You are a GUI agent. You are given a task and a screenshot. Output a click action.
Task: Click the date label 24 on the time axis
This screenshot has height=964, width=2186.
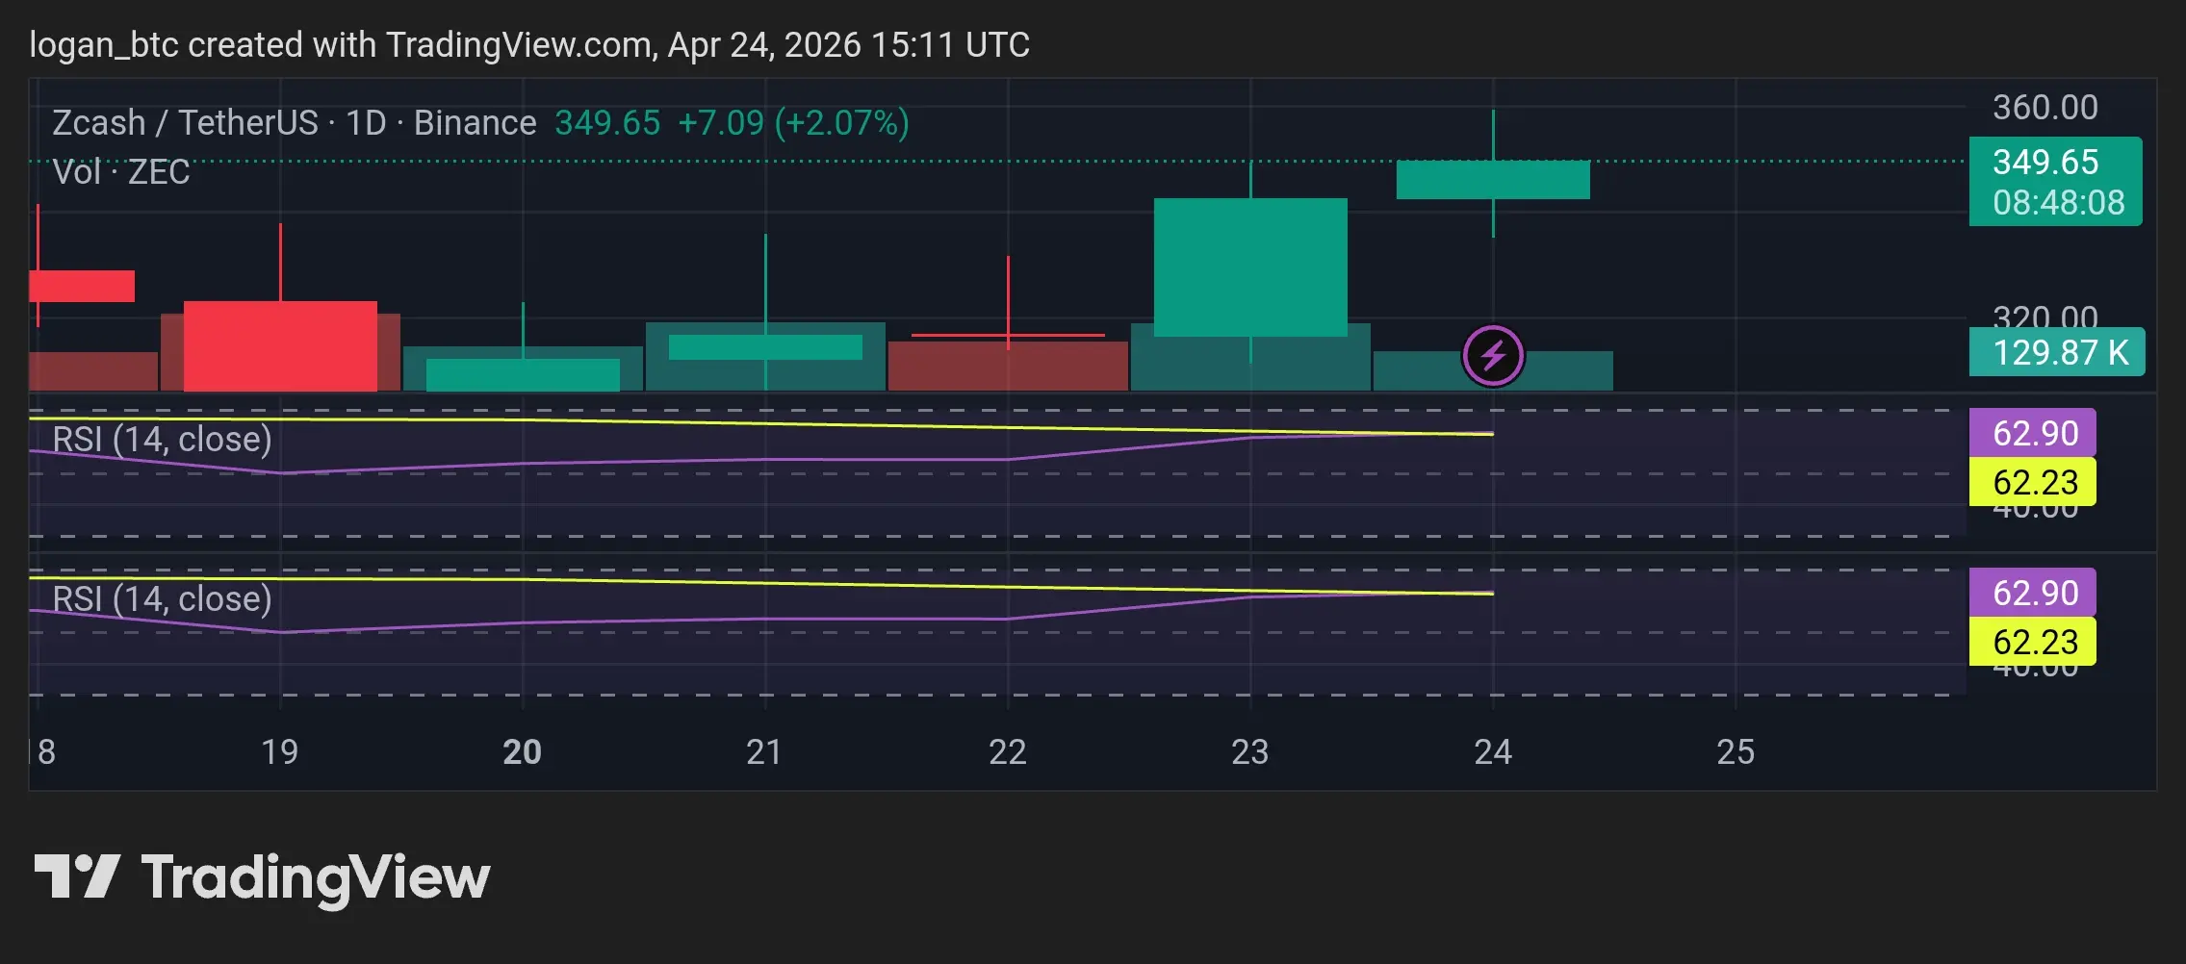[x=1493, y=751]
